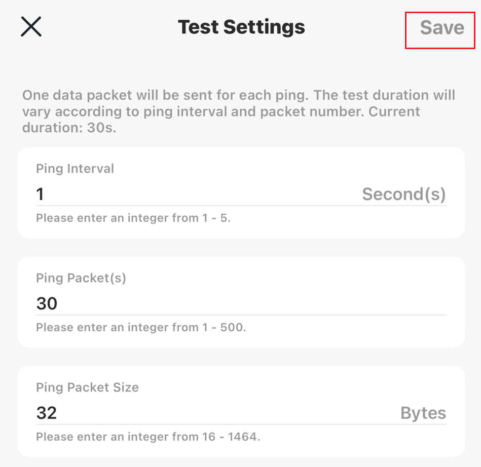Click the Second(s) unit text
The width and height of the screenshot is (481, 467).
tap(403, 194)
